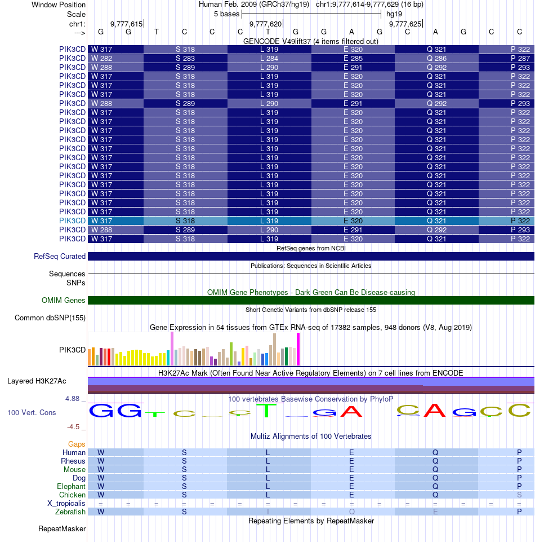Click the 'chr1:' ruler label

point(77,24)
